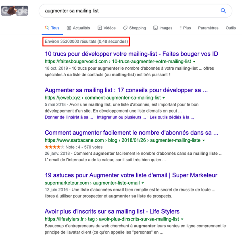
Task: Click the 'Les outils dédiés à la' sitelink
Action: 171,117
